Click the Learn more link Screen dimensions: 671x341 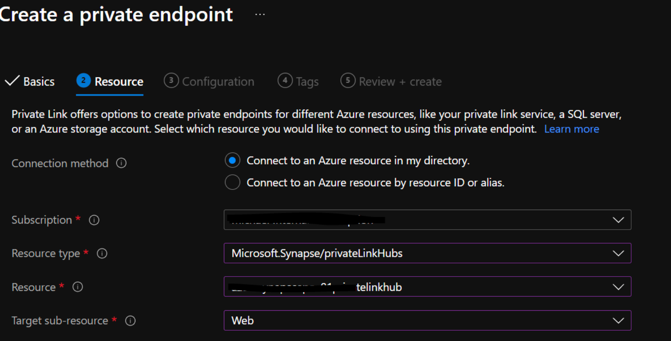(571, 129)
